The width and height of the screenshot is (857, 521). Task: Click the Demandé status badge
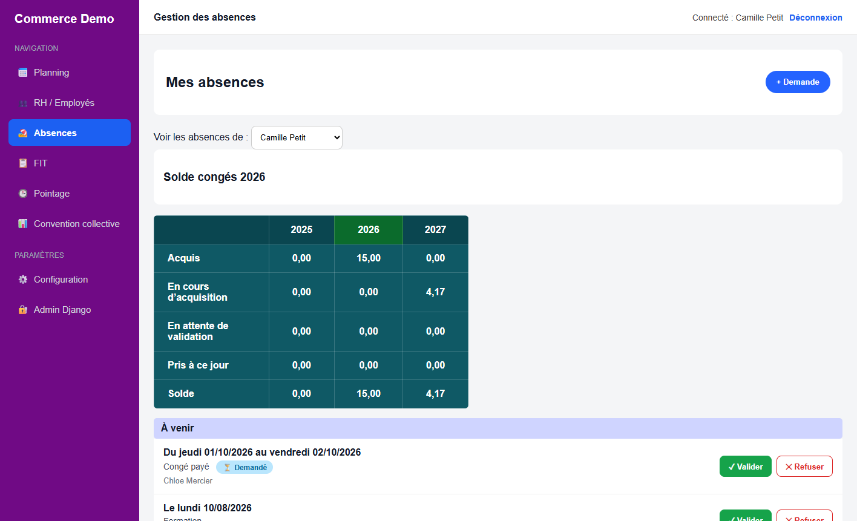coord(245,467)
